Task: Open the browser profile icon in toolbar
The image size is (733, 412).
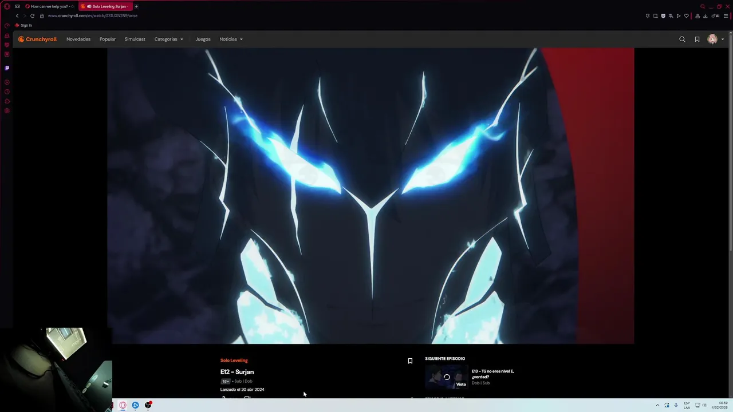Action: 697,16
